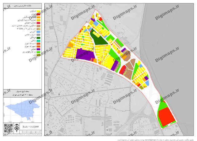
Task: Click the www.digimaps.ir link in footer
Action: [x=151, y=140]
